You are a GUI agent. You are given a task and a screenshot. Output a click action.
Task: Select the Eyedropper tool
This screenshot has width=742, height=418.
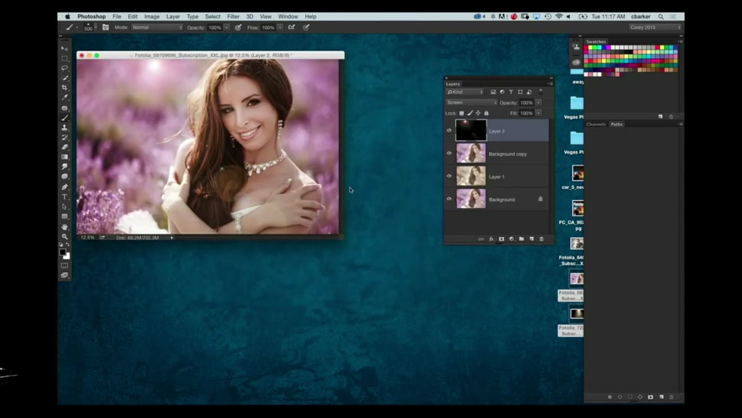pos(64,98)
